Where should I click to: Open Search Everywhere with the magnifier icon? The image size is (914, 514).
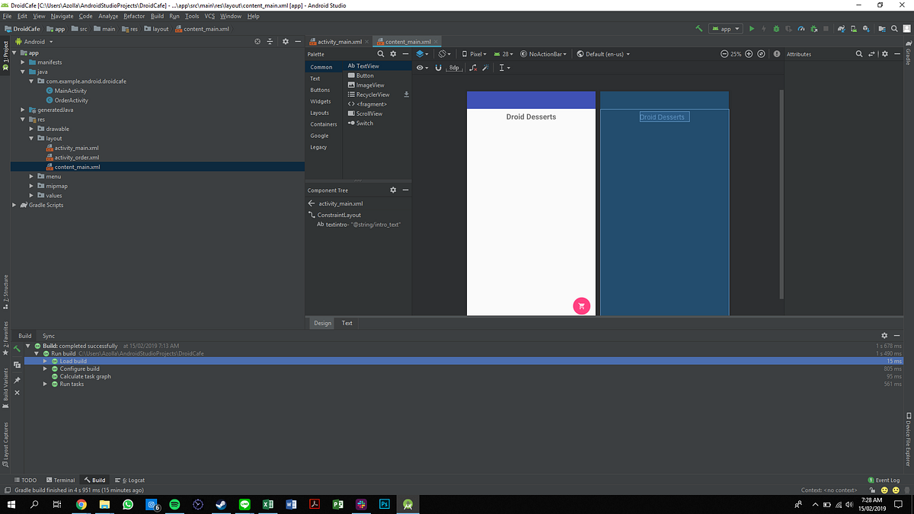click(x=894, y=28)
